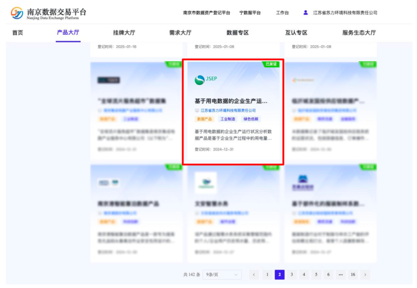Viewport: 417px width, 288px height.
Task: Select page 3 in pagination
Action: (292, 275)
